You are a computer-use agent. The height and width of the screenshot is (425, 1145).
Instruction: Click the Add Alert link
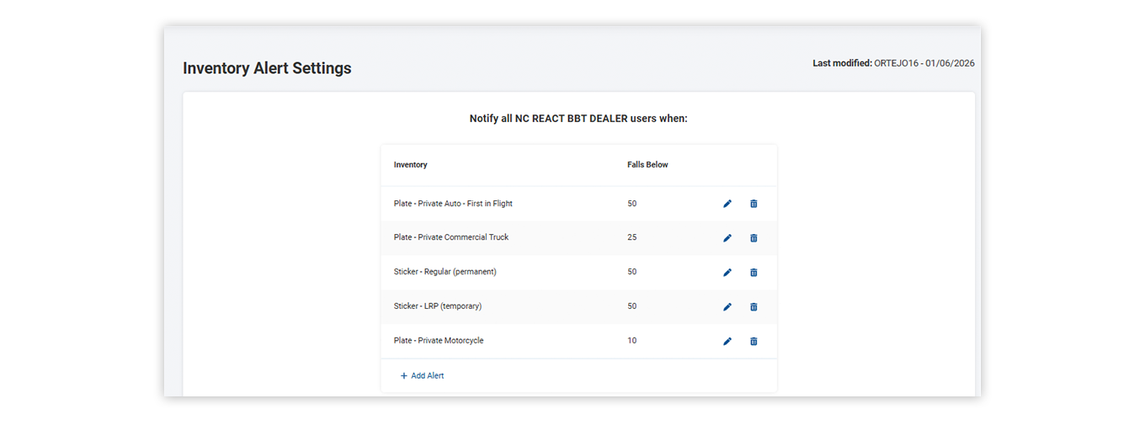click(x=423, y=376)
